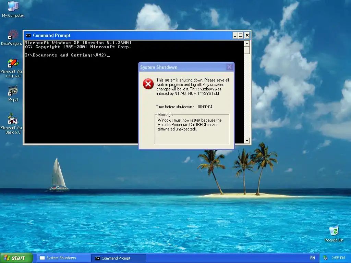Minimize the Command Prompt window
The height and width of the screenshot is (263, 351).
tap(235, 35)
